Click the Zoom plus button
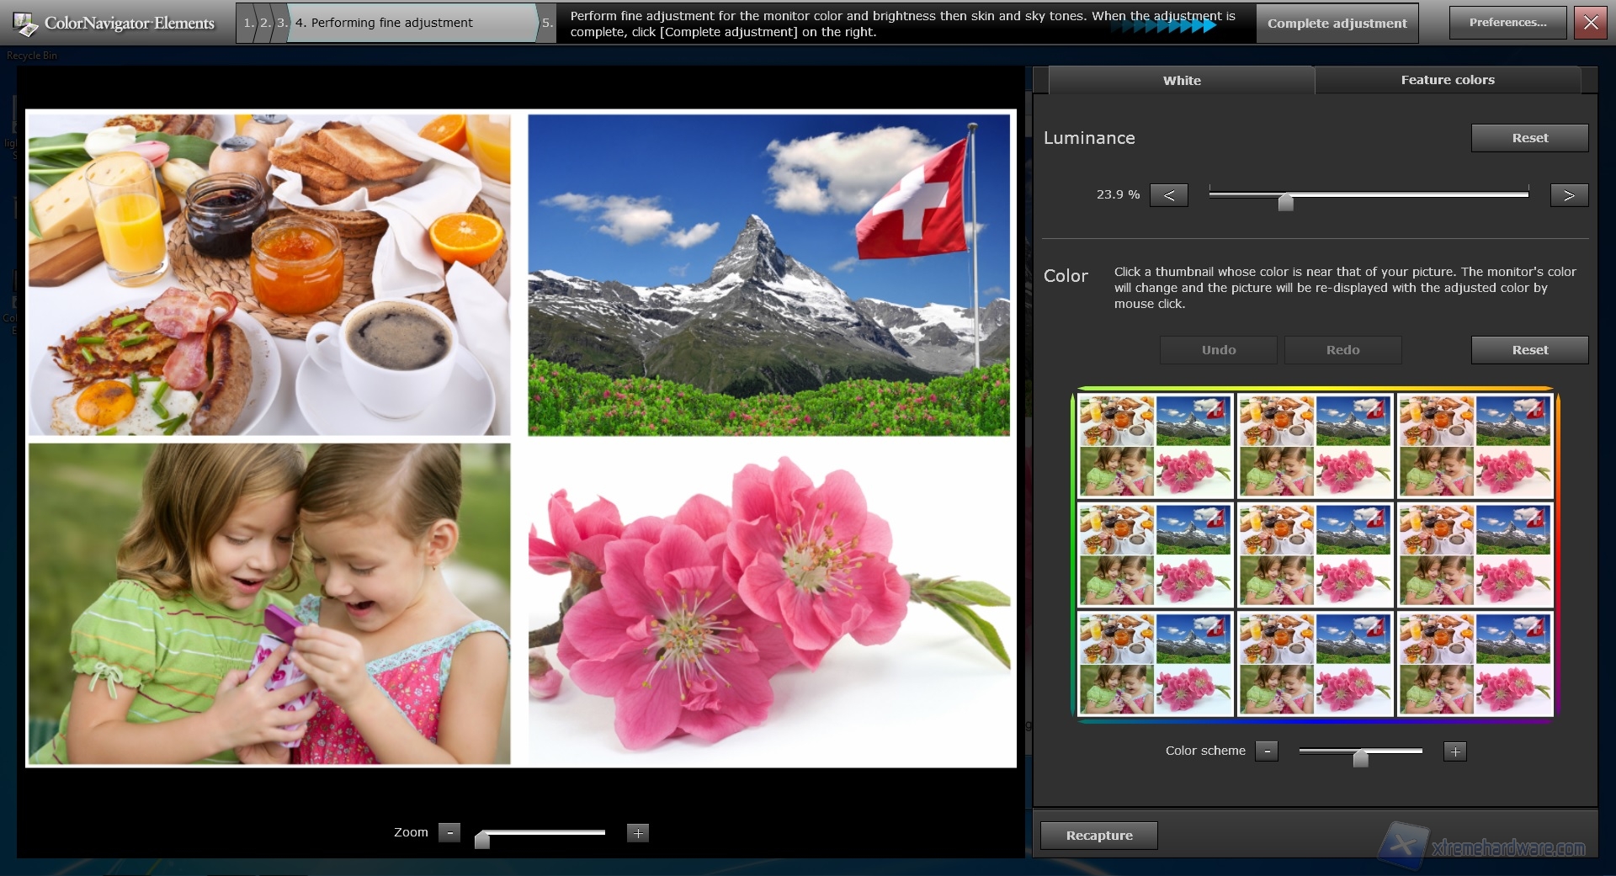Viewport: 1616px width, 876px height. tap(638, 832)
